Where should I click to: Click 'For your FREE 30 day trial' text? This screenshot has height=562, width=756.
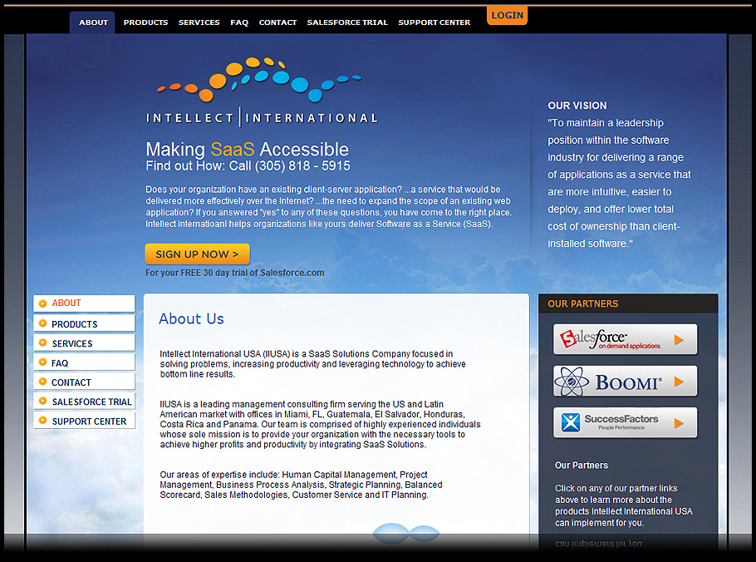click(x=235, y=273)
